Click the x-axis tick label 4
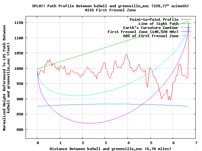The image size is (202, 151). click(128, 143)
